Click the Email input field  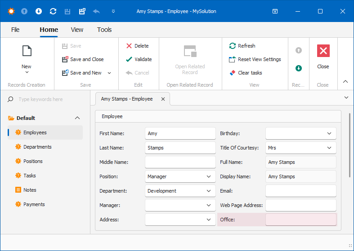pyautogui.click(x=301, y=191)
